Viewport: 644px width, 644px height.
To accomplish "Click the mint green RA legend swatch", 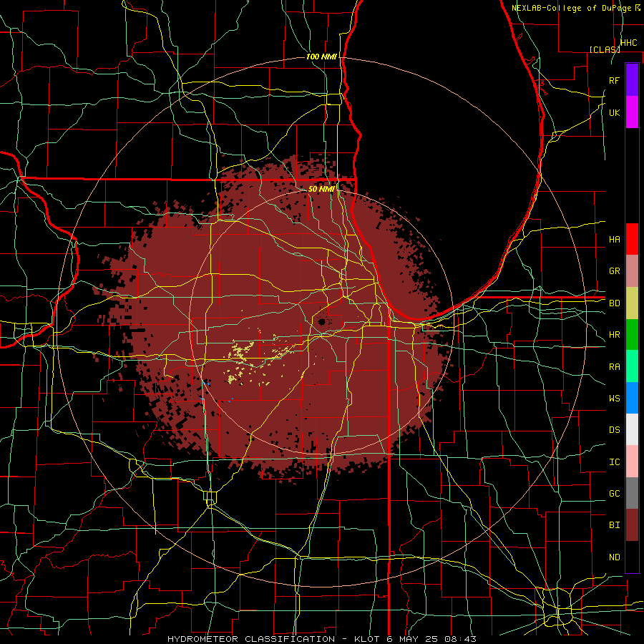I will click(x=632, y=366).
